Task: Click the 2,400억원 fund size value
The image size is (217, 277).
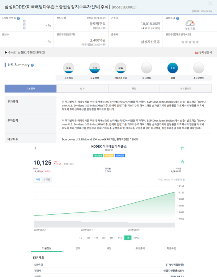Action: tap(98, 40)
